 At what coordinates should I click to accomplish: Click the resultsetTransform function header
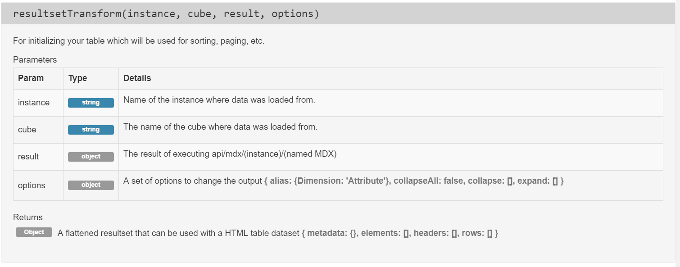[166, 14]
